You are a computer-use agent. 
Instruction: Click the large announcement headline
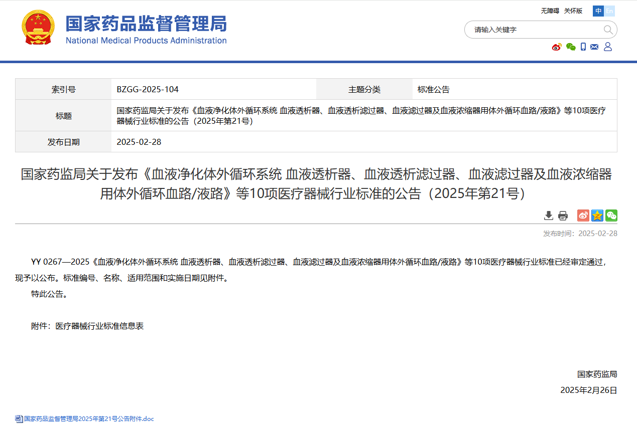[x=316, y=184]
